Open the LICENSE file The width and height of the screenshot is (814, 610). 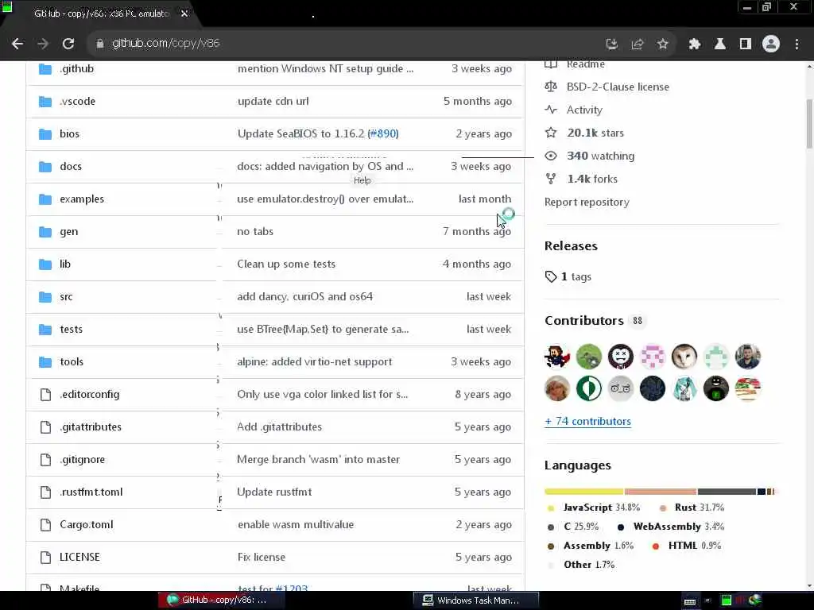click(x=79, y=557)
